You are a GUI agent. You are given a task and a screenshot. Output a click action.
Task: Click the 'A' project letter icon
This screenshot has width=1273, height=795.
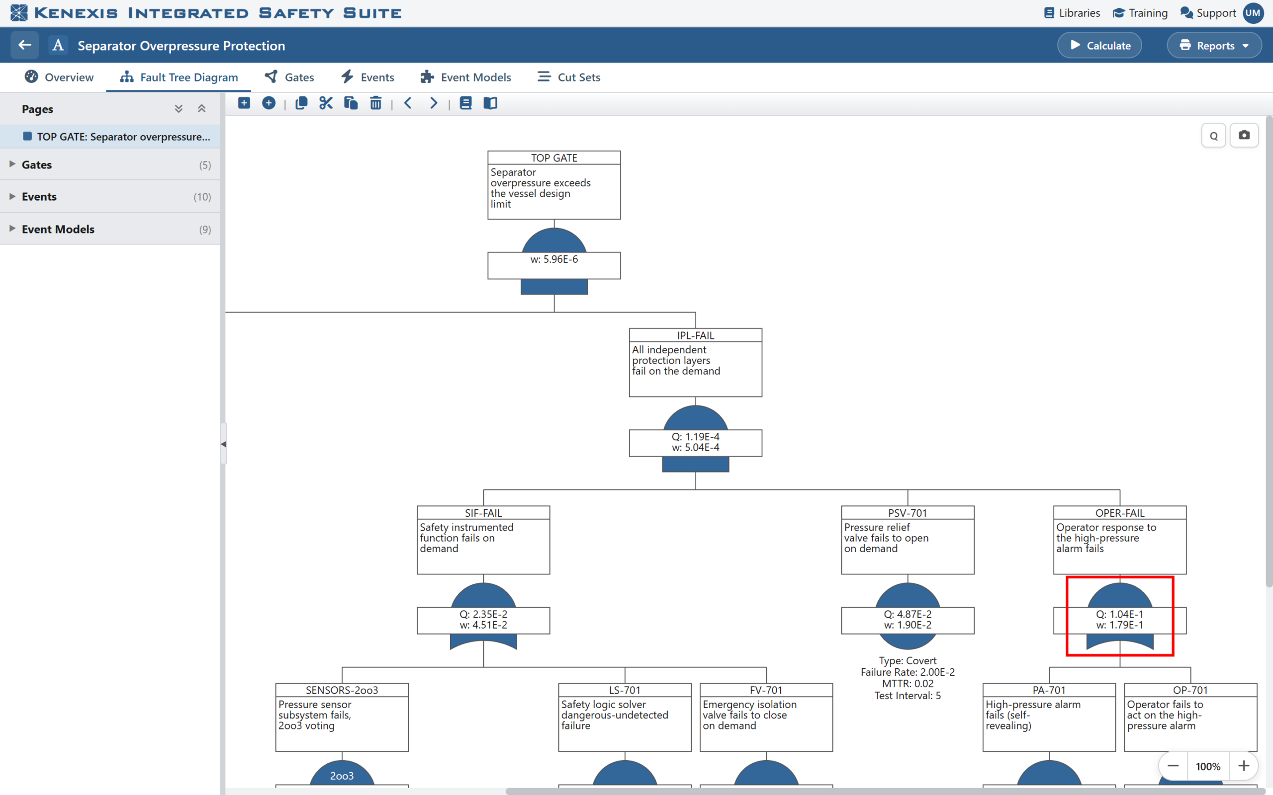pos(58,45)
